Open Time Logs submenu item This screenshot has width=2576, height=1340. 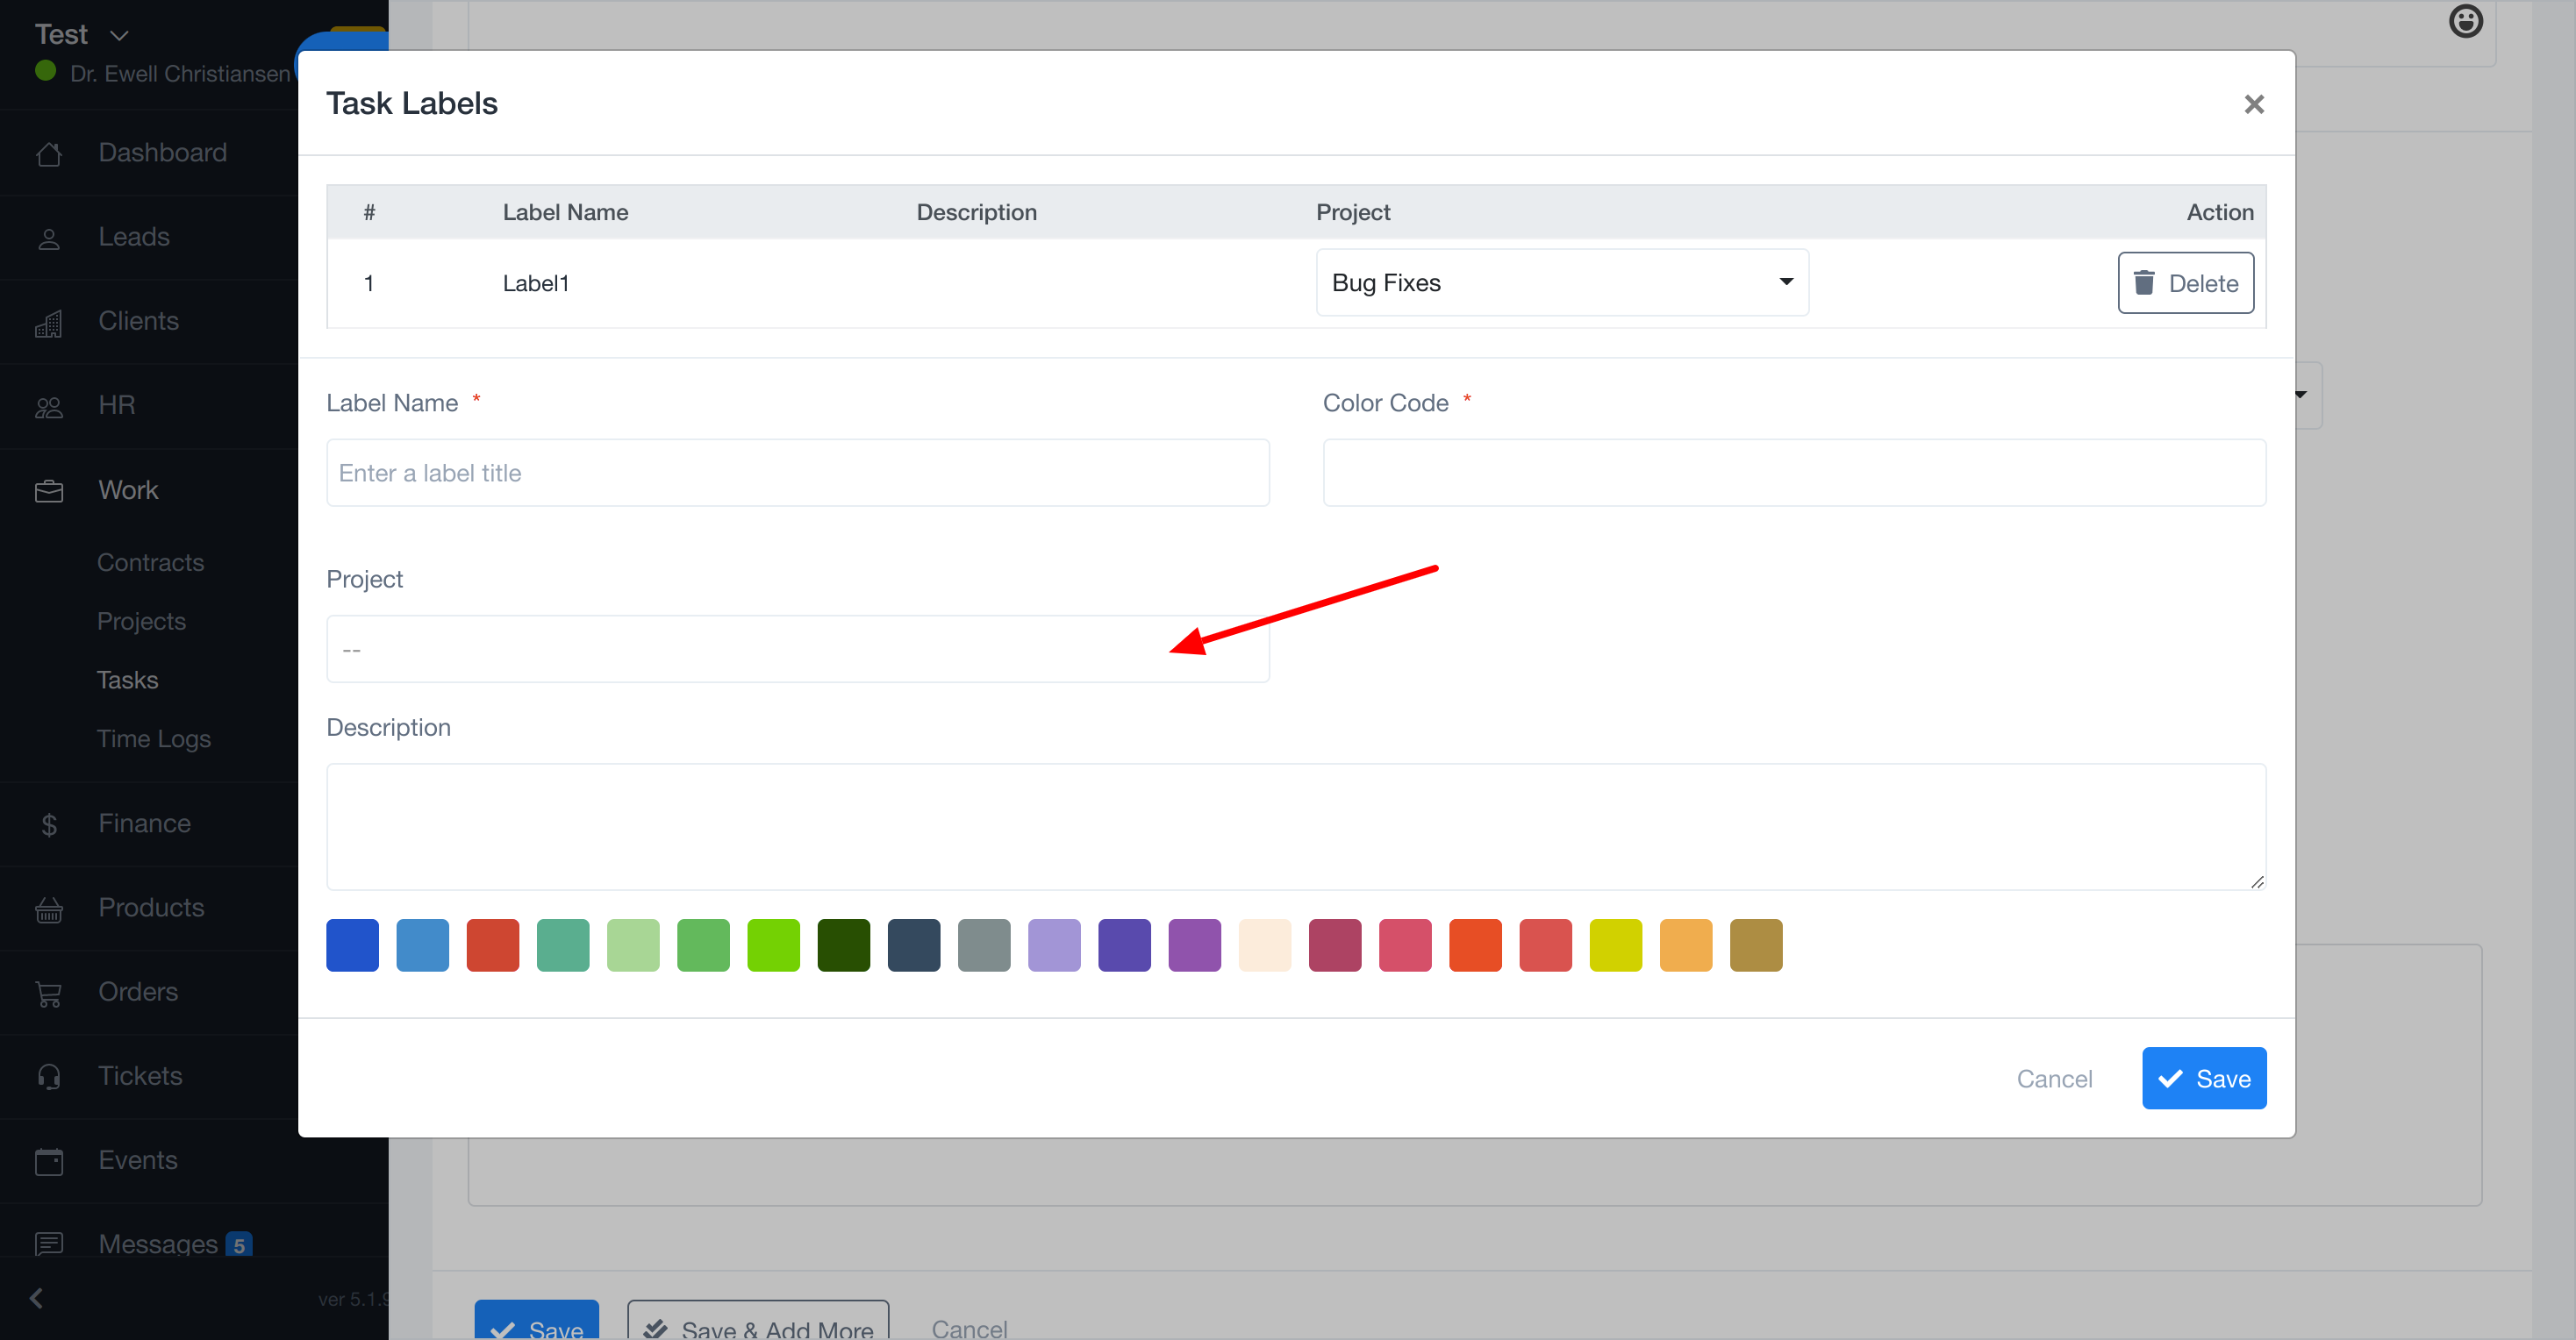pyautogui.click(x=154, y=738)
